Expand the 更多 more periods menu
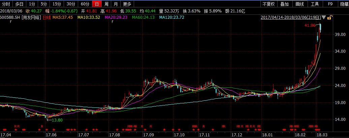349x138 pixels. click(x=127, y=4)
